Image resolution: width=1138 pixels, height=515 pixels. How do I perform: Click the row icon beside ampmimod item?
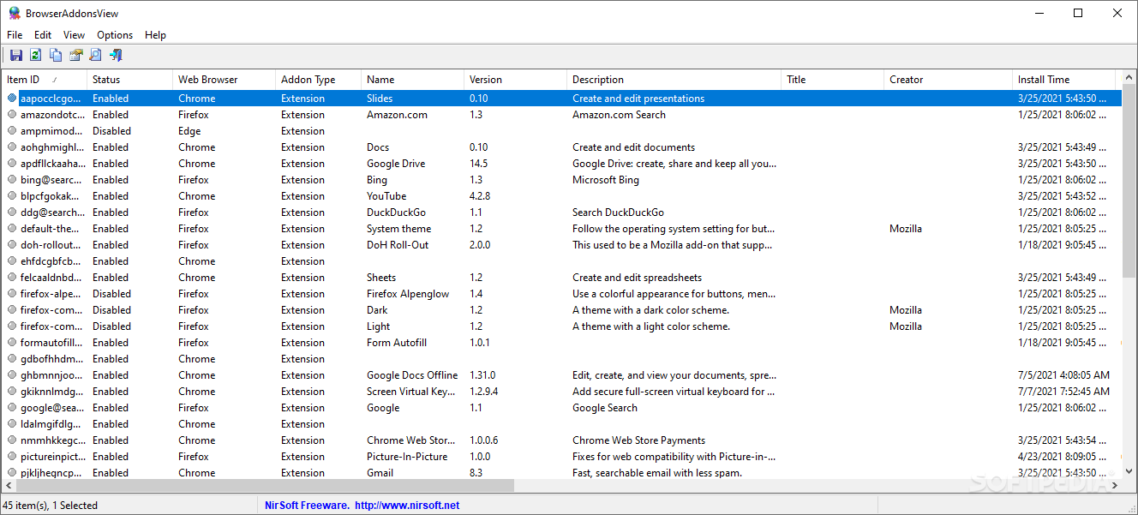click(x=12, y=131)
